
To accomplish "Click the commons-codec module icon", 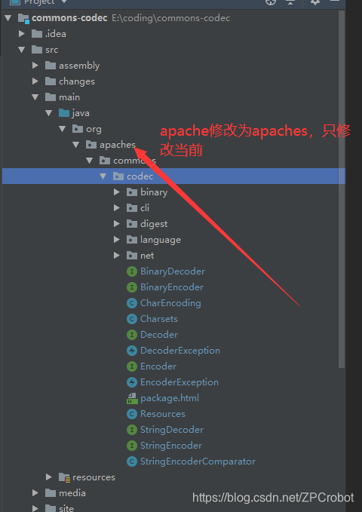I will click(x=23, y=18).
